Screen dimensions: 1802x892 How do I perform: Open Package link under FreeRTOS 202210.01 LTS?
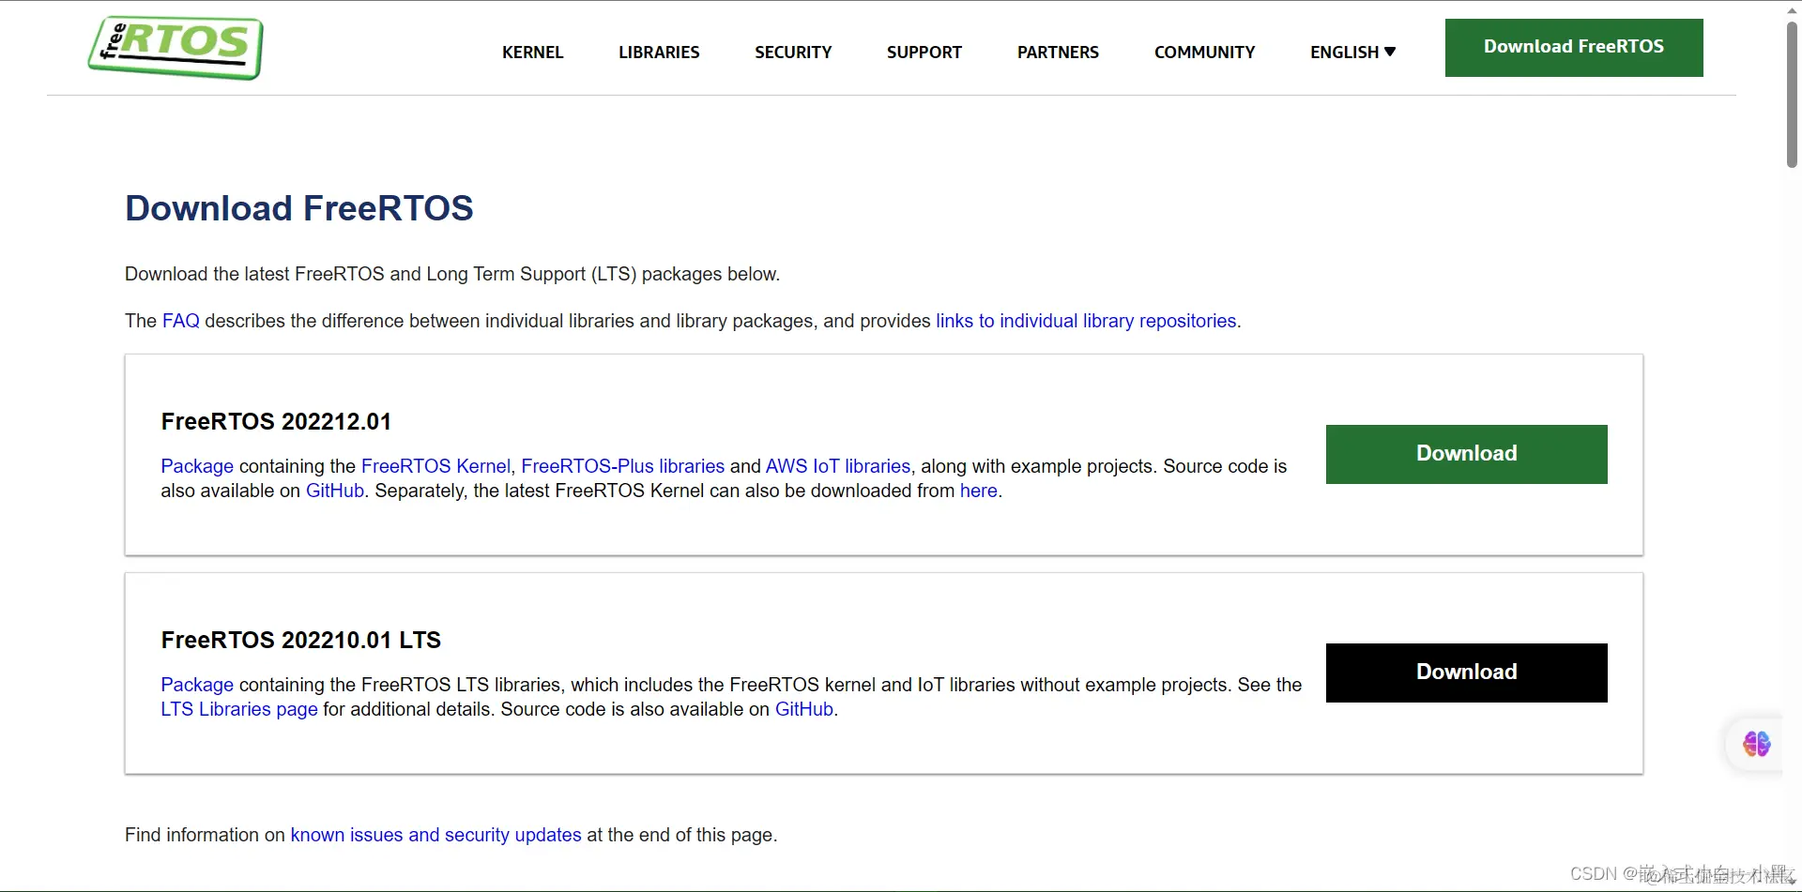click(x=197, y=685)
